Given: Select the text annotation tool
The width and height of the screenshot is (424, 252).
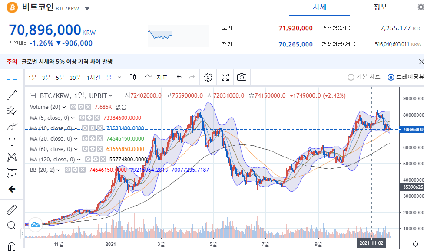Looking at the screenshot, I should pos(12,142).
